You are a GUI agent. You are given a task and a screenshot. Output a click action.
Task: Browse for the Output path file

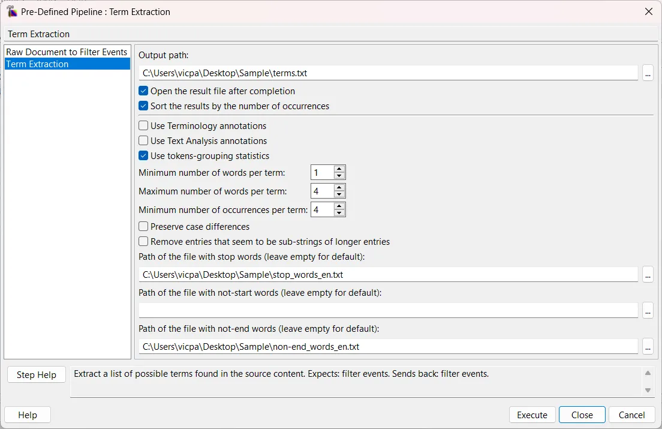pos(648,73)
